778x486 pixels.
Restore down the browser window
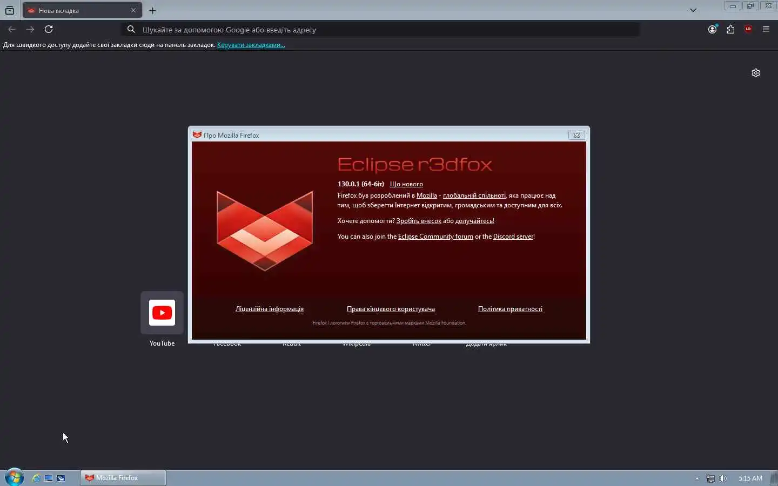click(750, 6)
